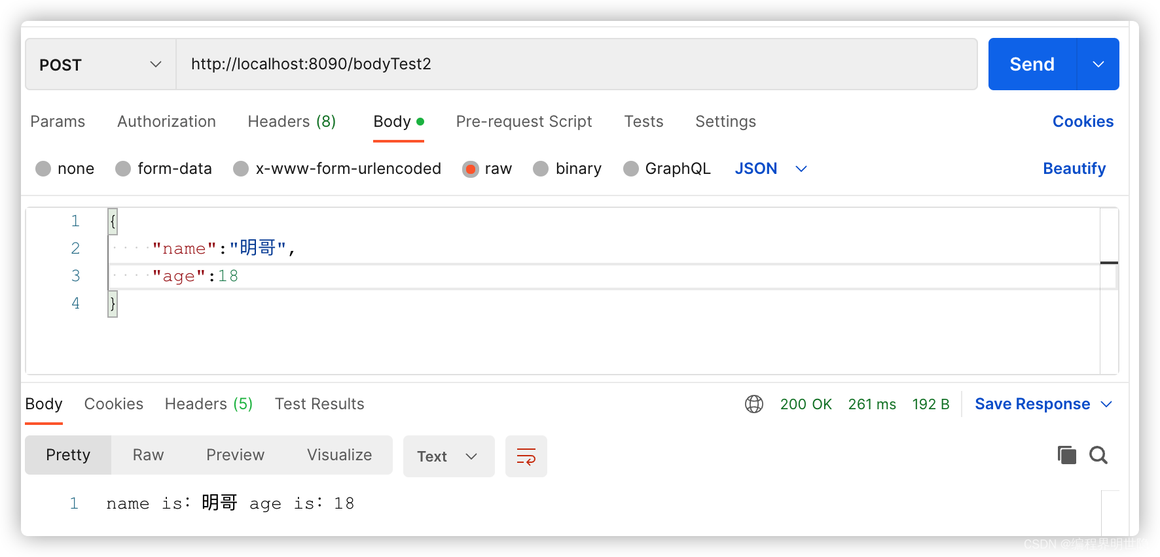Click the copy response icon

point(1066,455)
